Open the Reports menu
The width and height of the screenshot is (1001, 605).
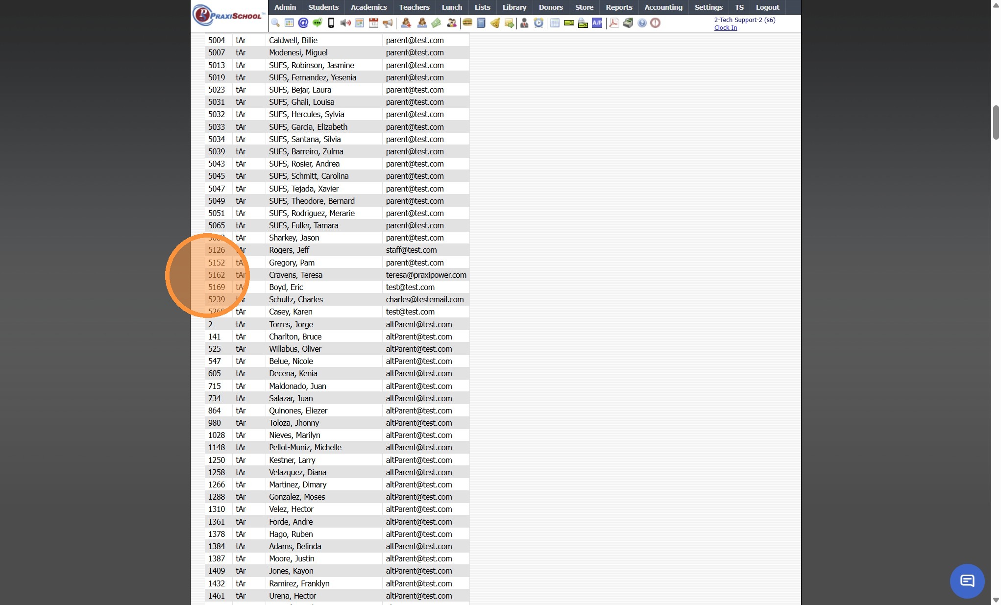[x=618, y=7]
